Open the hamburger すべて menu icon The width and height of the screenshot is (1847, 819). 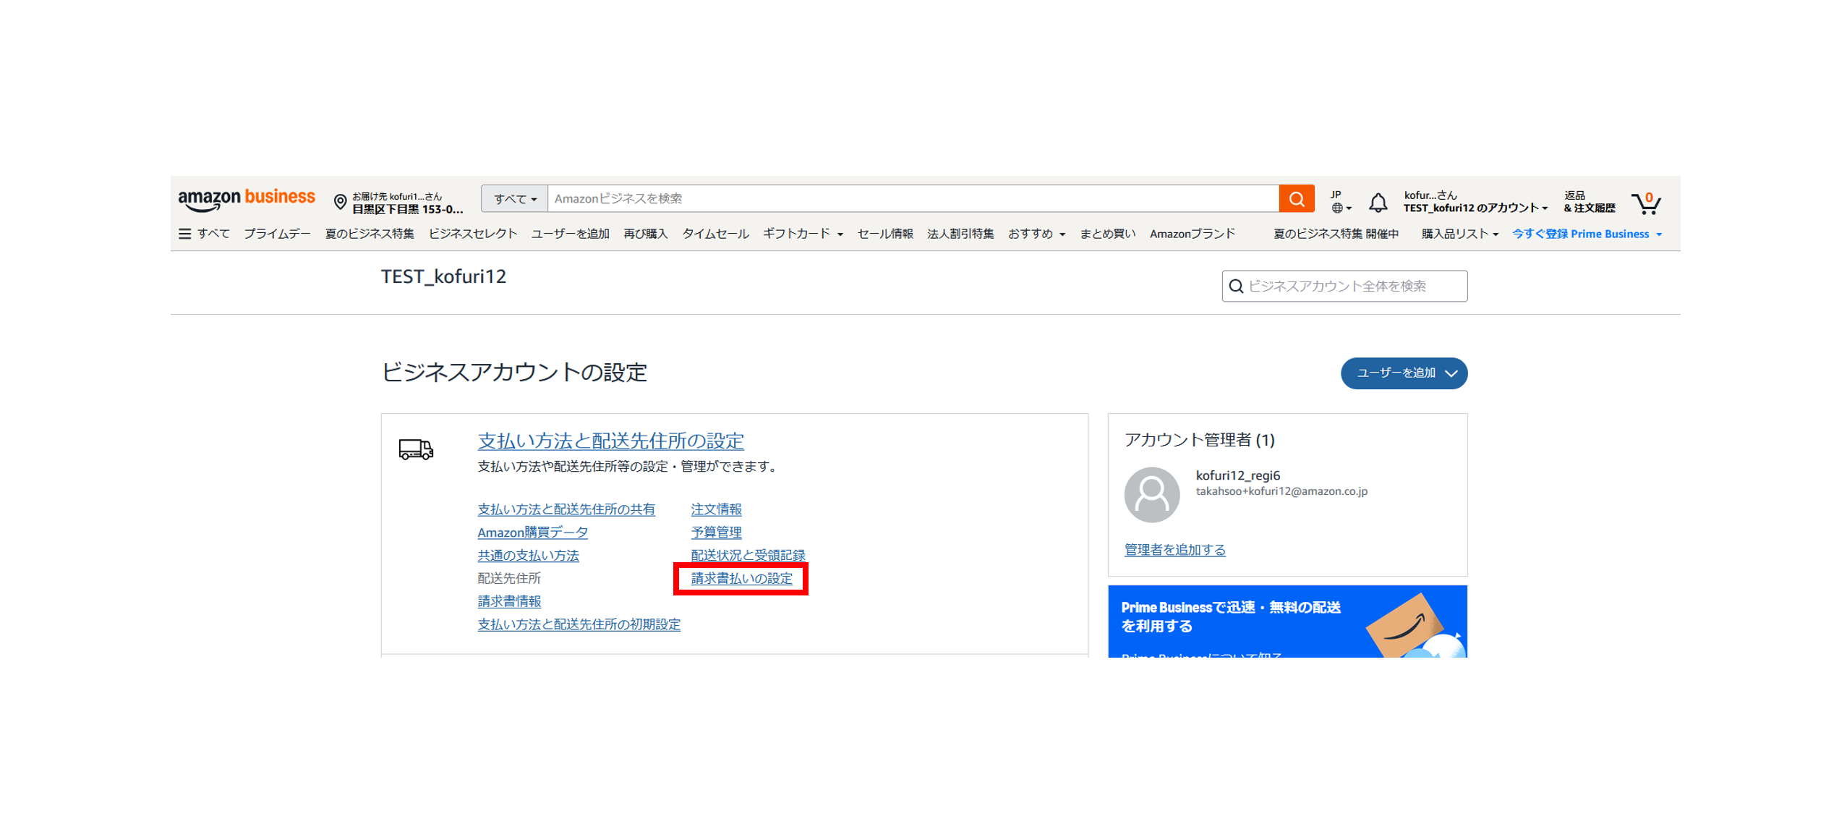(x=183, y=232)
